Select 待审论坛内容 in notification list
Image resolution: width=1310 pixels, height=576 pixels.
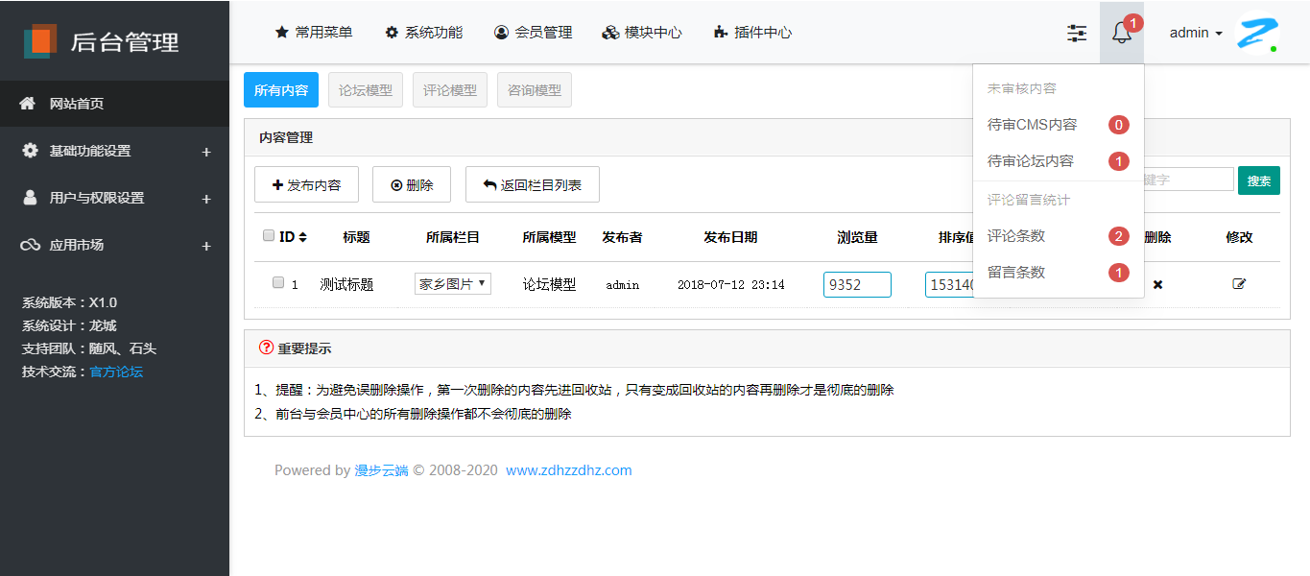point(1031,161)
